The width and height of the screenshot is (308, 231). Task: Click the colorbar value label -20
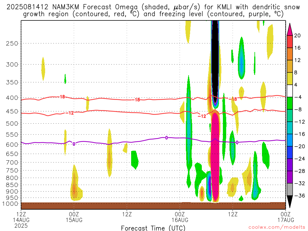coord(299,146)
